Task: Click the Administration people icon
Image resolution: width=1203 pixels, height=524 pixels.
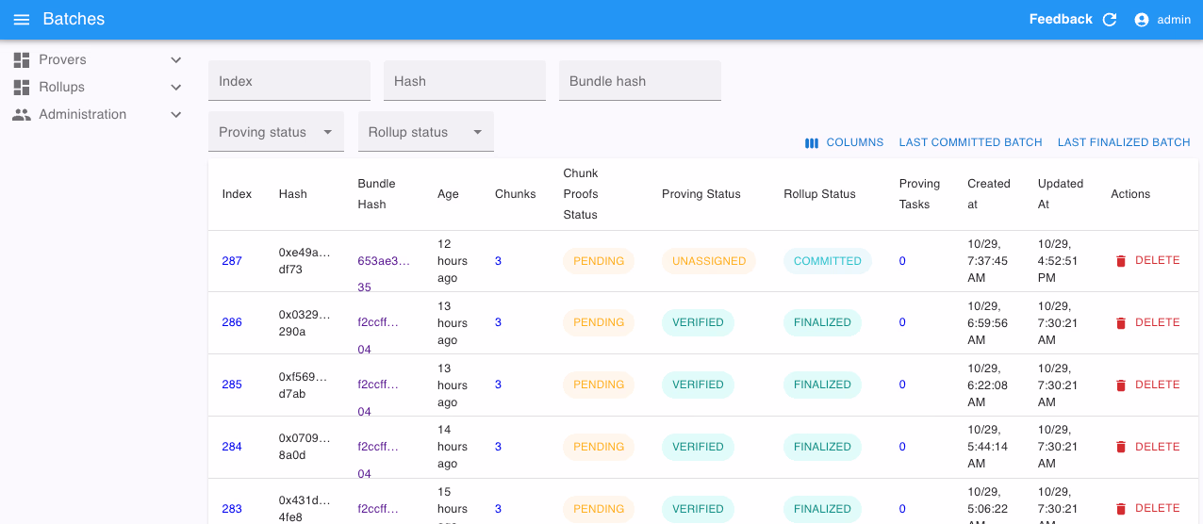Action: click(22, 115)
